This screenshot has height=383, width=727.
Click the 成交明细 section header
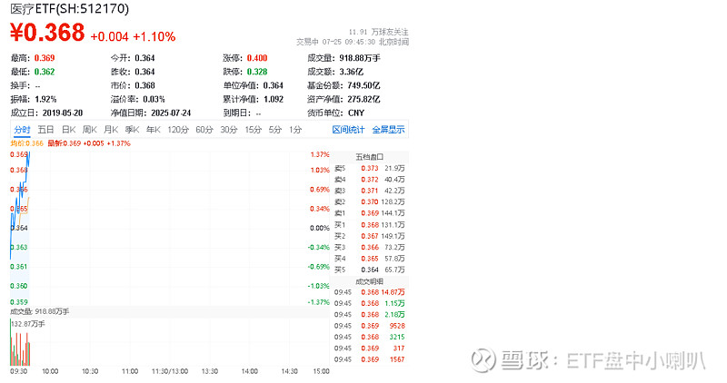coord(370,281)
